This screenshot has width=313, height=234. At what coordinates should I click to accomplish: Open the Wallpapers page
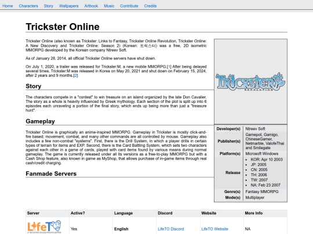coord(68,6)
